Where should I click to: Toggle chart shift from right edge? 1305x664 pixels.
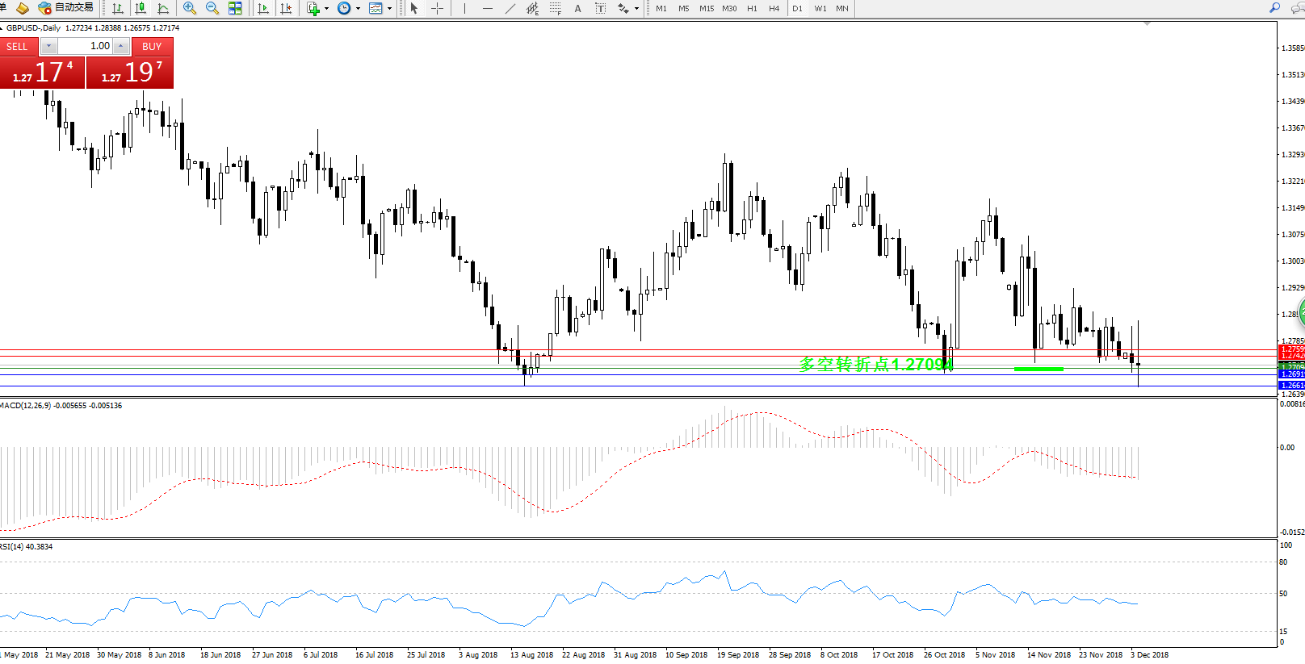tap(285, 8)
